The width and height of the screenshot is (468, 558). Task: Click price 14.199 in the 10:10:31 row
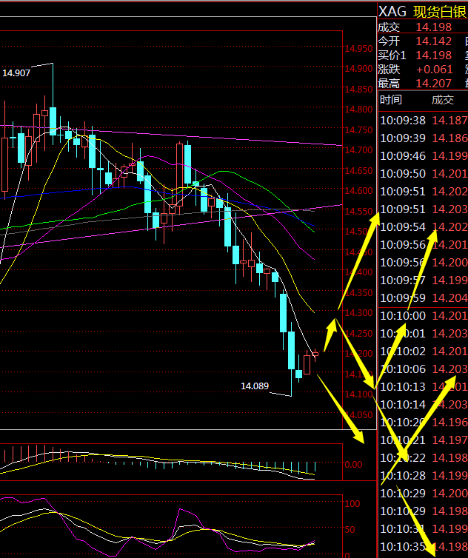tap(449, 529)
